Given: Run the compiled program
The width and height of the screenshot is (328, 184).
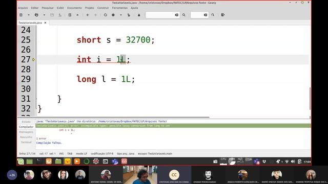Looking at the screenshot, I should (129, 15).
